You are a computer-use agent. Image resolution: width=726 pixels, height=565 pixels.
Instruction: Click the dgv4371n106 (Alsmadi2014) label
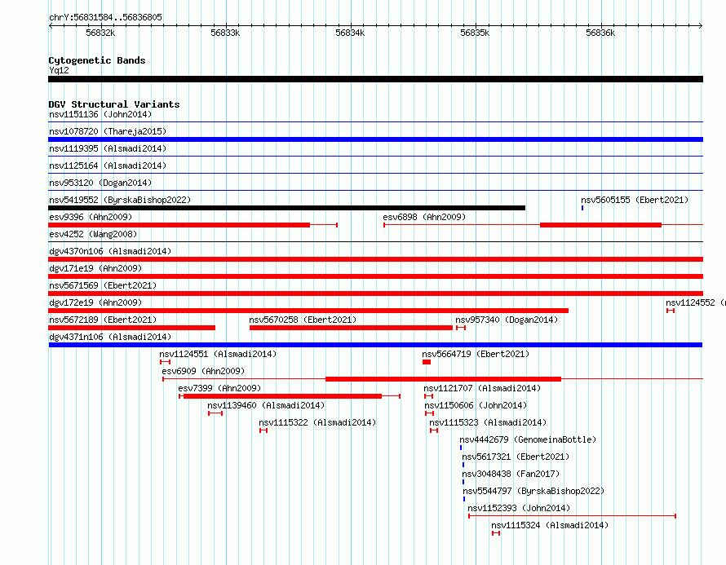pos(110,337)
